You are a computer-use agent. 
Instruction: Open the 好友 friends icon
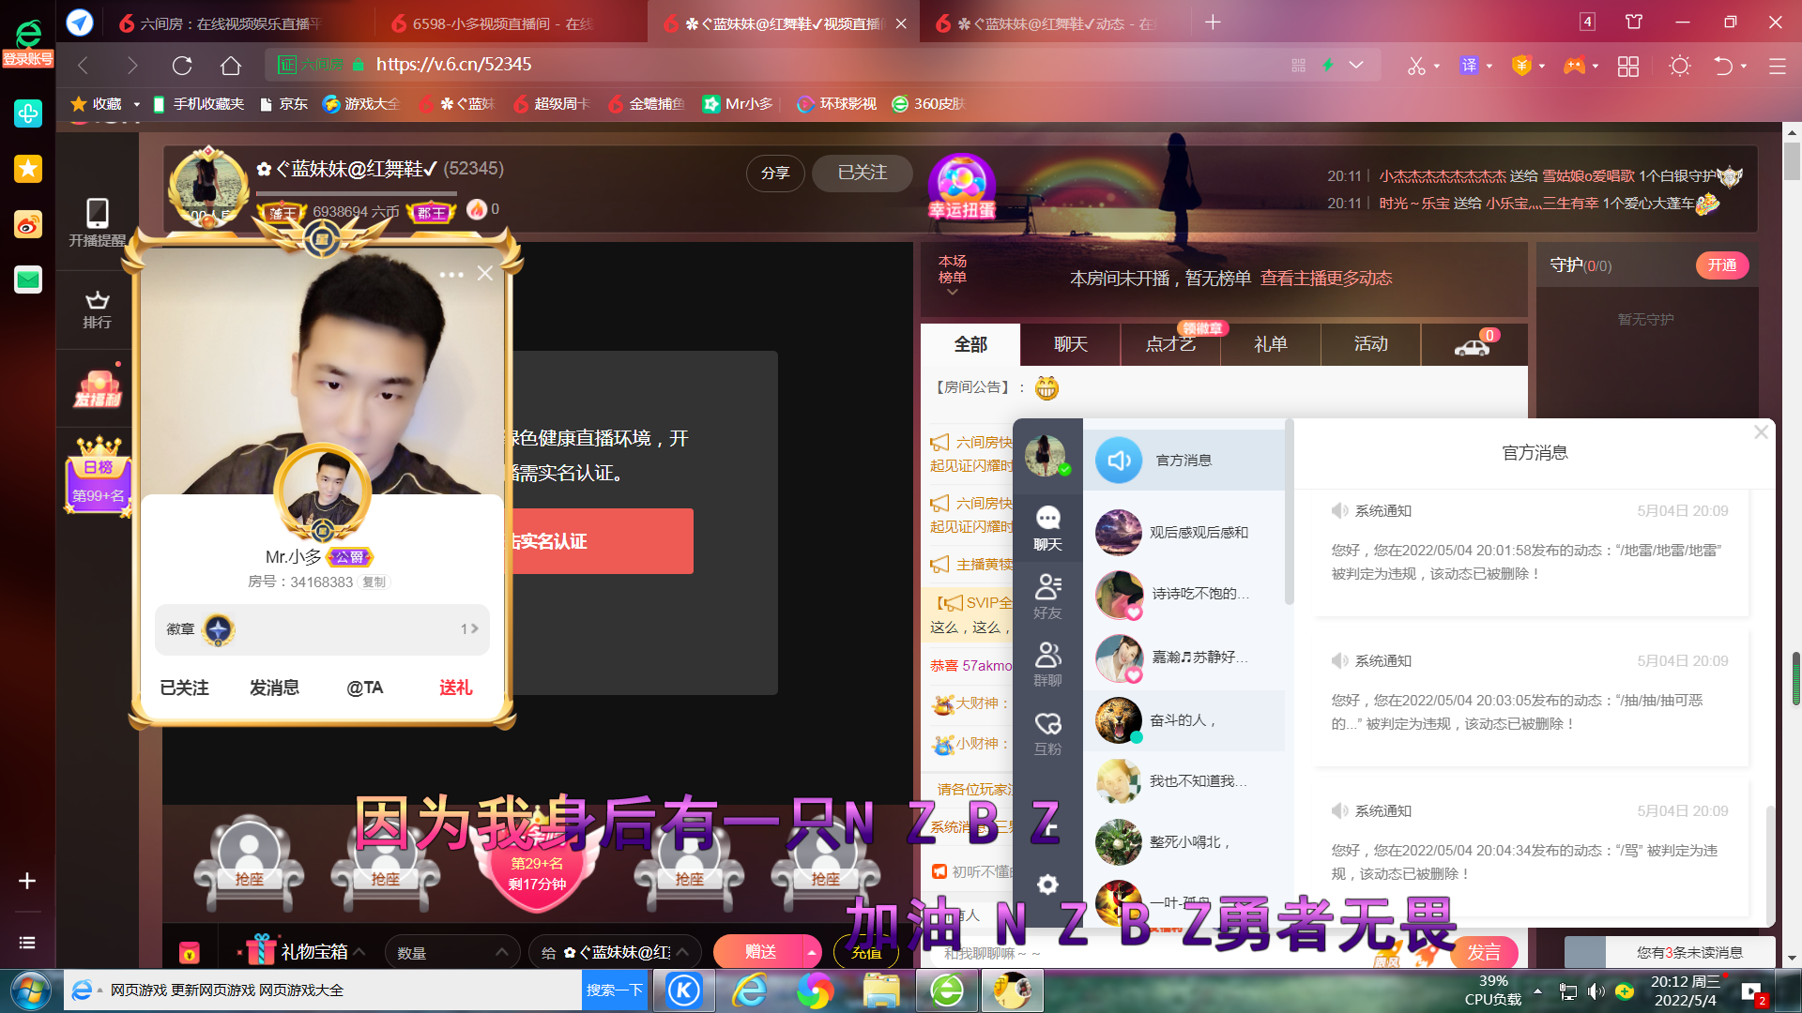click(x=1047, y=597)
